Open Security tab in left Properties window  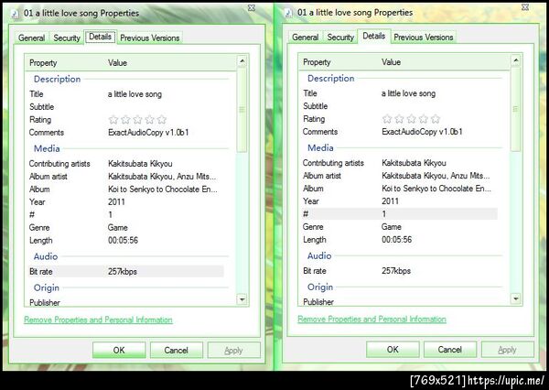(x=67, y=38)
